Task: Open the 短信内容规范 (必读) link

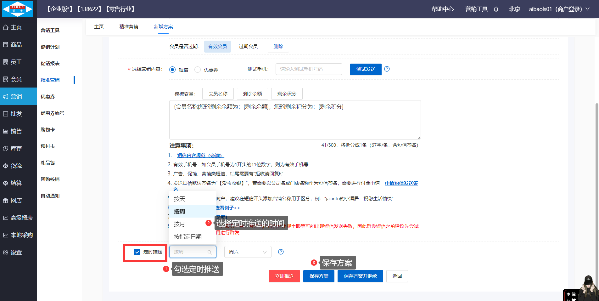Action: tap(200, 156)
